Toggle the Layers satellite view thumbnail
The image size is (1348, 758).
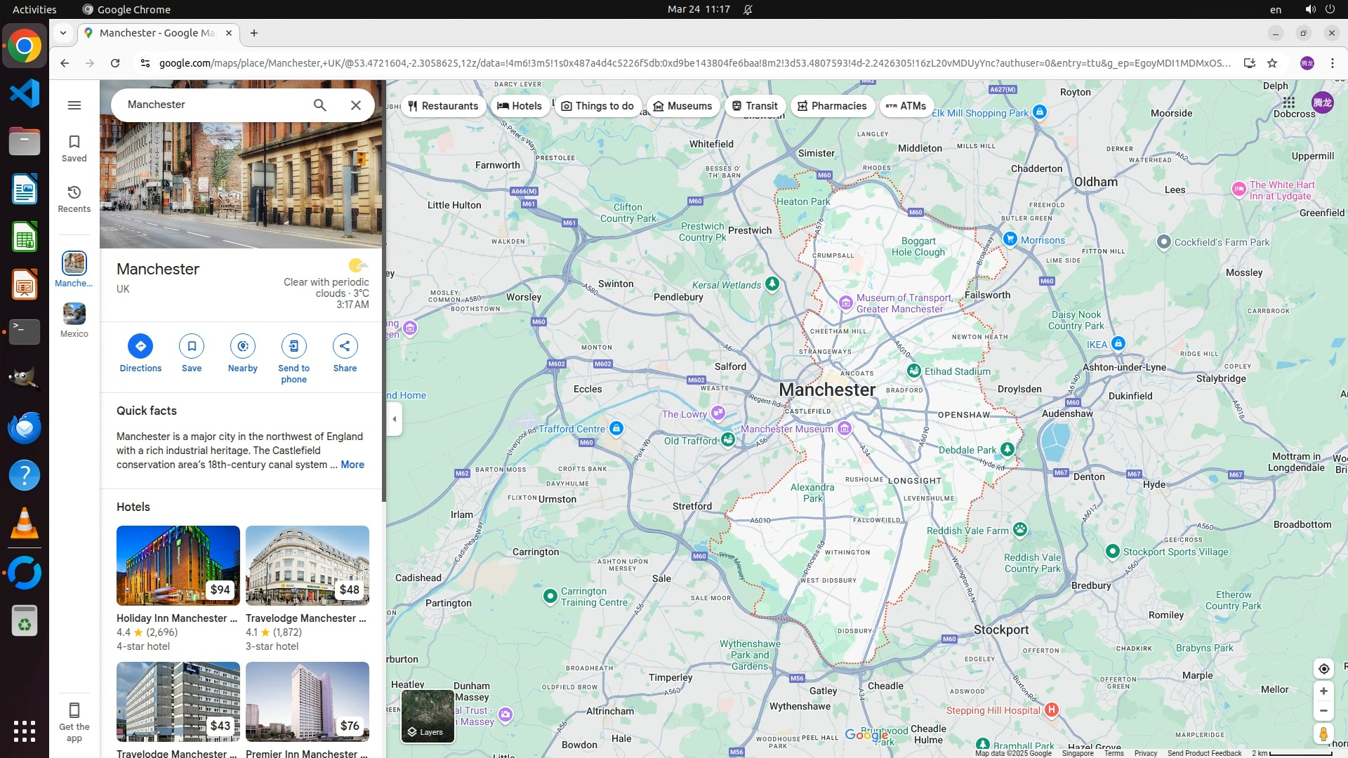click(x=428, y=716)
